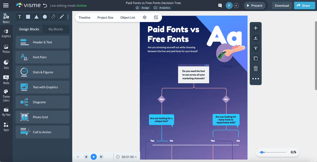The image size is (317, 162).
Task: Play the timeline animation
Action: 94,157
